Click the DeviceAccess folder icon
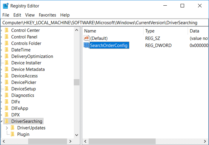 click(x=7, y=76)
